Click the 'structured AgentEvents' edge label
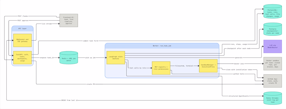 238,96
